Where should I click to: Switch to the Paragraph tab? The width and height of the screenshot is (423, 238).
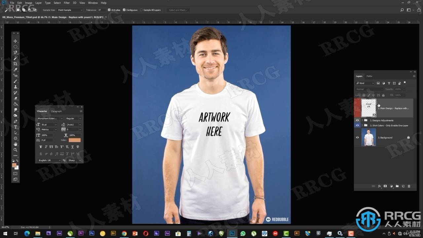pyautogui.click(x=56, y=111)
